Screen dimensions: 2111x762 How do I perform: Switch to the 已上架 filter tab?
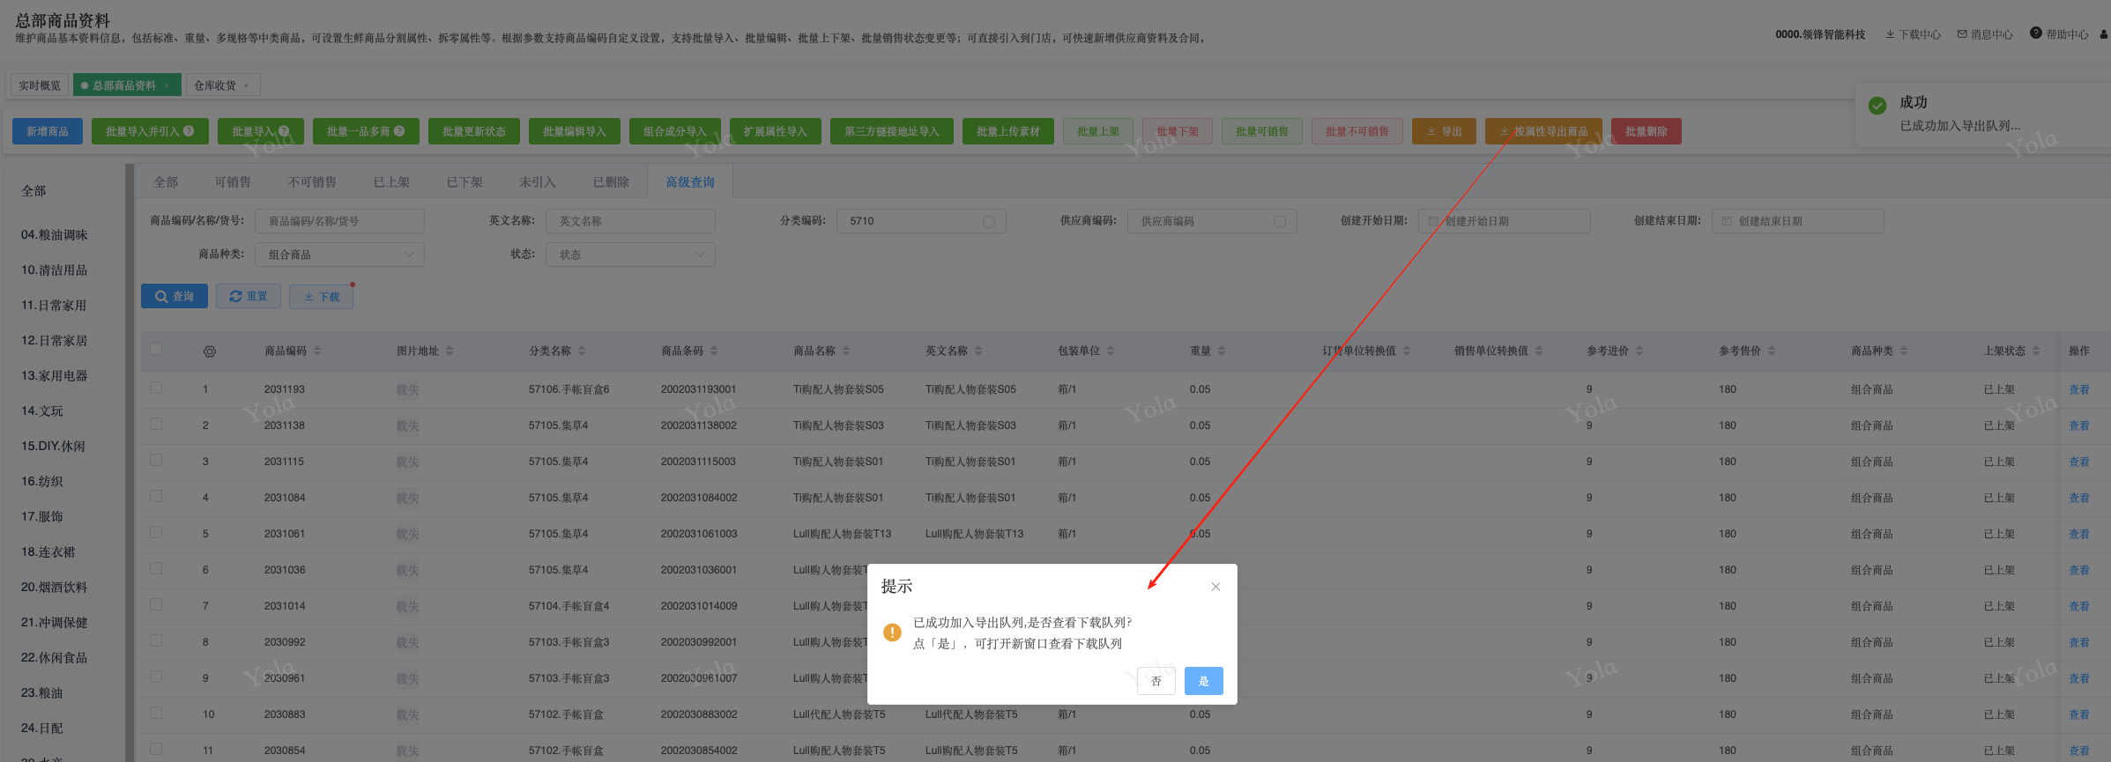pos(391,182)
